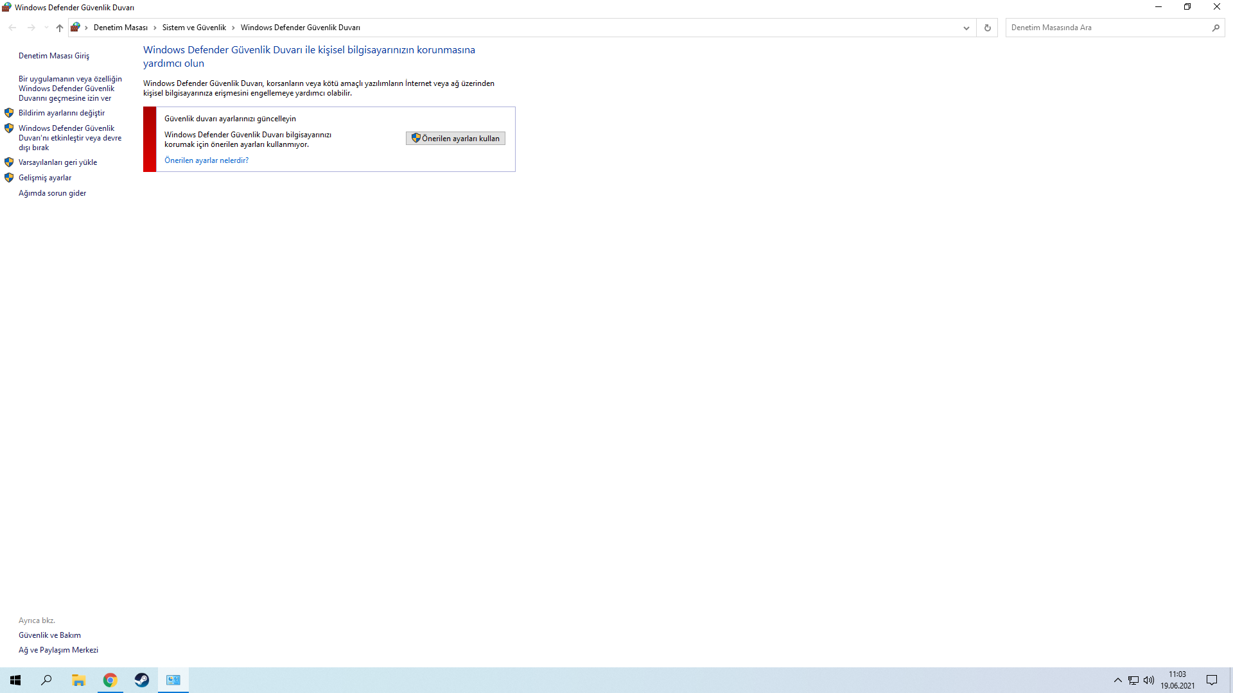
Task: Open Steam from the taskbar
Action: pyautogui.click(x=142, y=680)
